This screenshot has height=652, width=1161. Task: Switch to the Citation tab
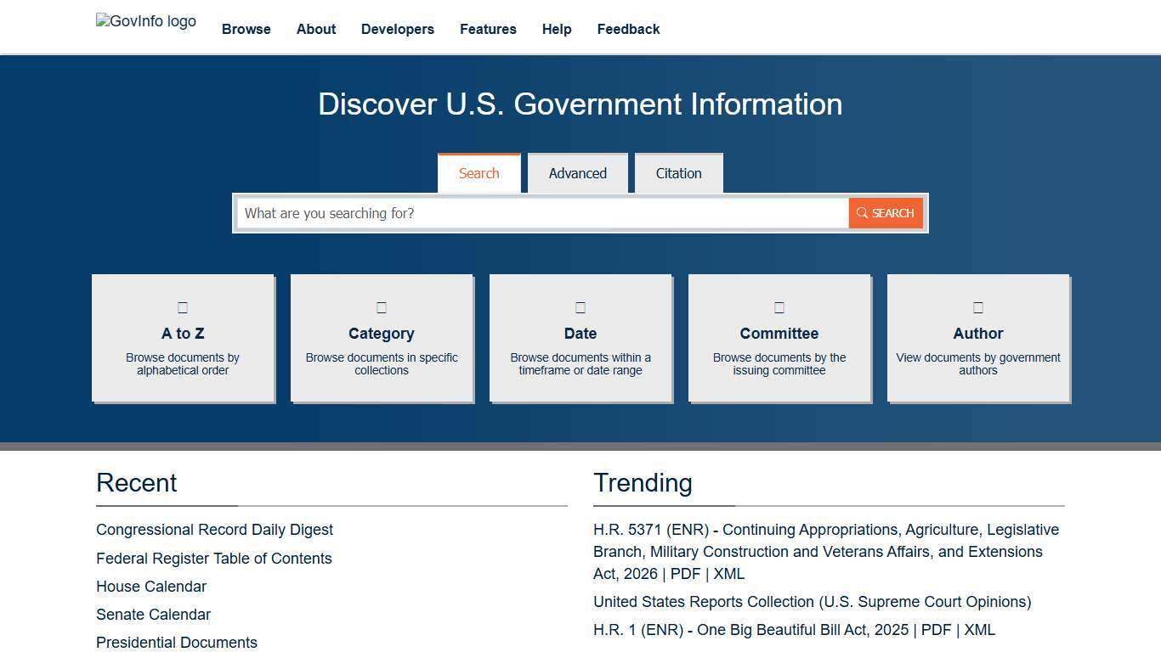(x=678, y=173)
